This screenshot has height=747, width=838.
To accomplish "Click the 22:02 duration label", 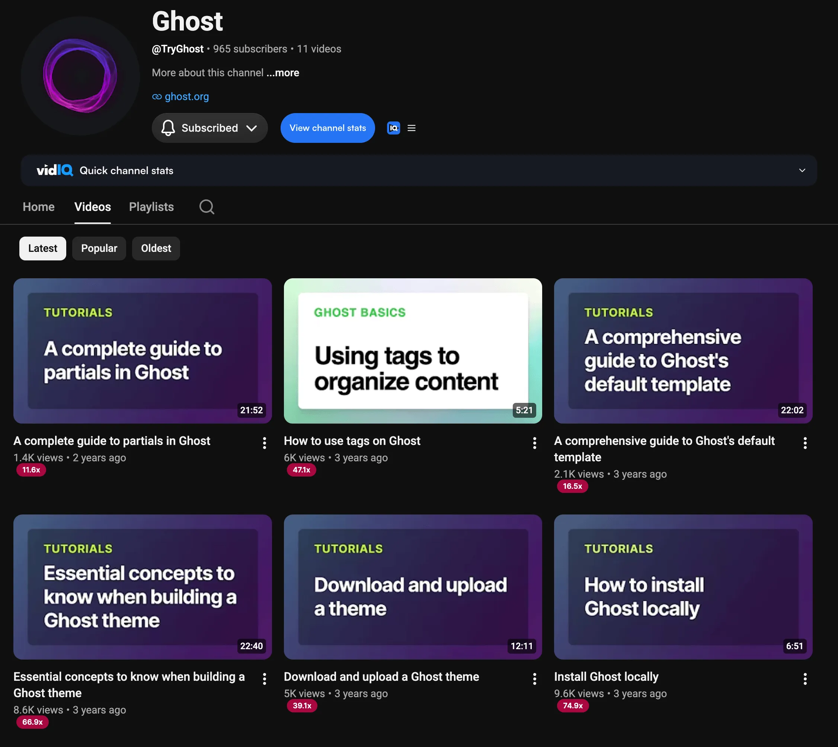I will [x=792, y=410].
